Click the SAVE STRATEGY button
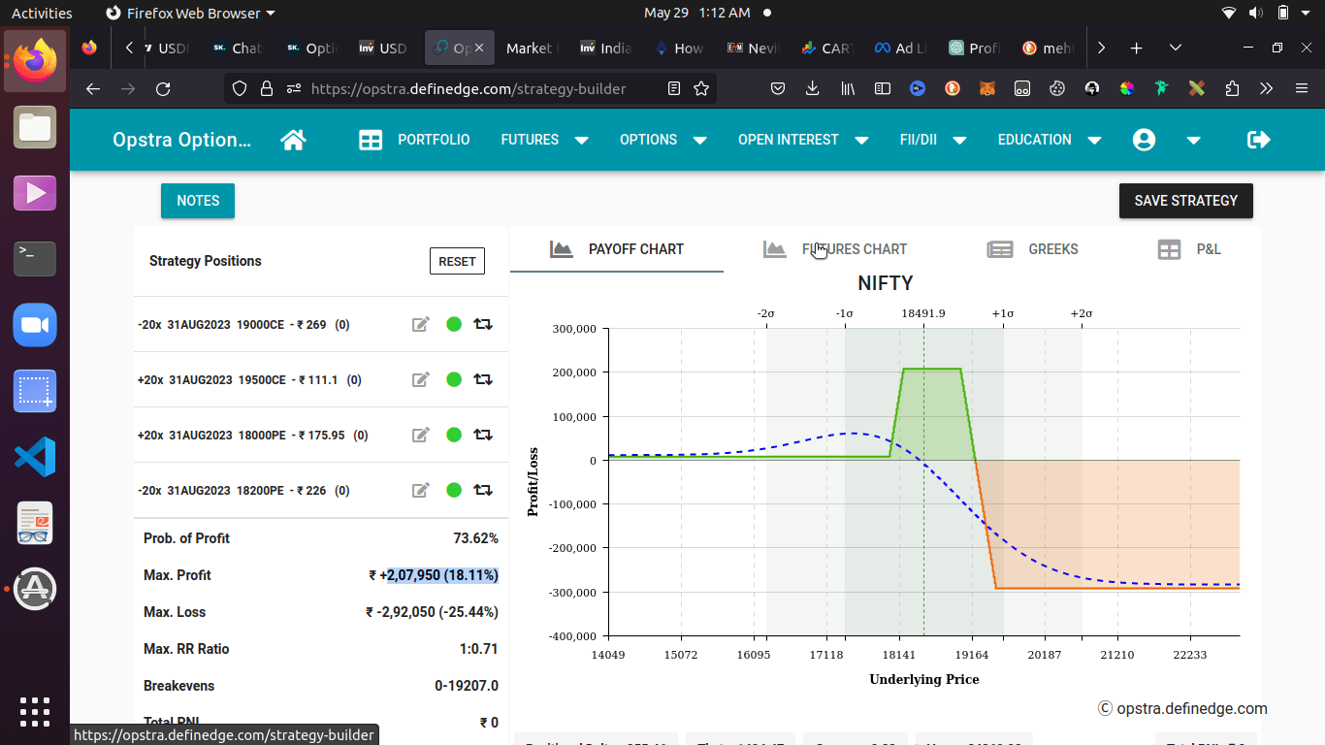The height and width of the screenshot is (745, 1325). click(x=1185, y=201)
